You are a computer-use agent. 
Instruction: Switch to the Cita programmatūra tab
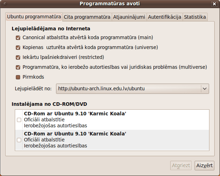87,17
